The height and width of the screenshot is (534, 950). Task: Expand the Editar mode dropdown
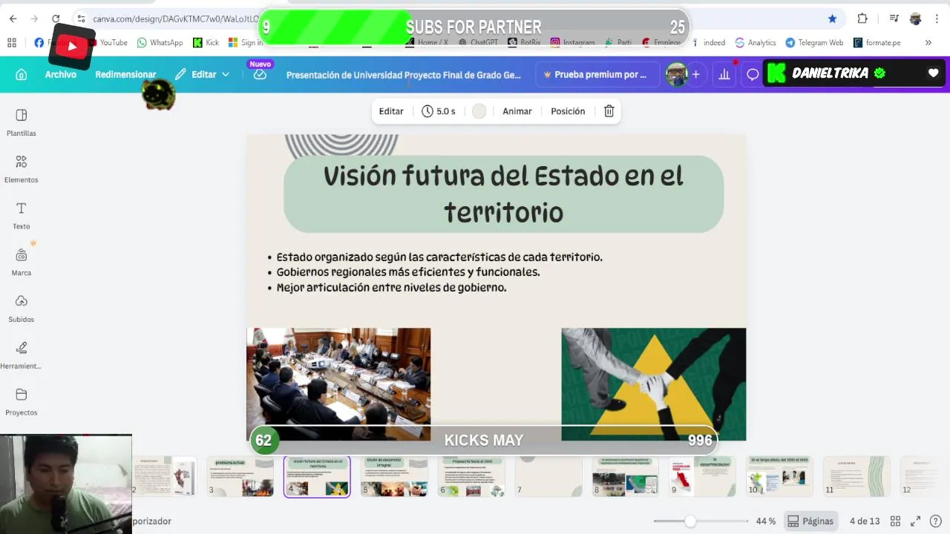(x=203, y=74)
